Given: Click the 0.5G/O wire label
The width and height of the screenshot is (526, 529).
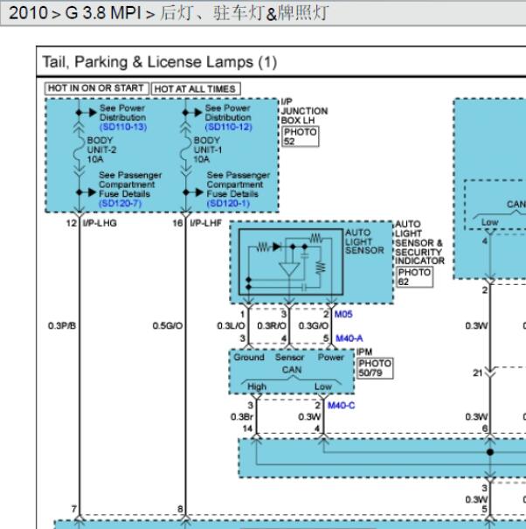Looking at the screenshot, I should tap(168, 326).
